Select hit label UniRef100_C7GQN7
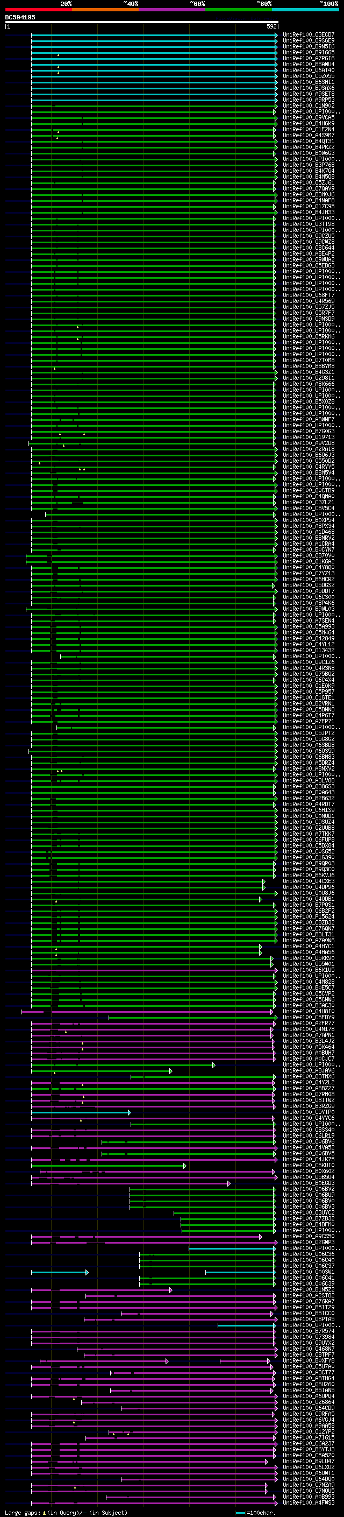Image resolution: width=344 pixels, height=1517 pixels. 309,929
